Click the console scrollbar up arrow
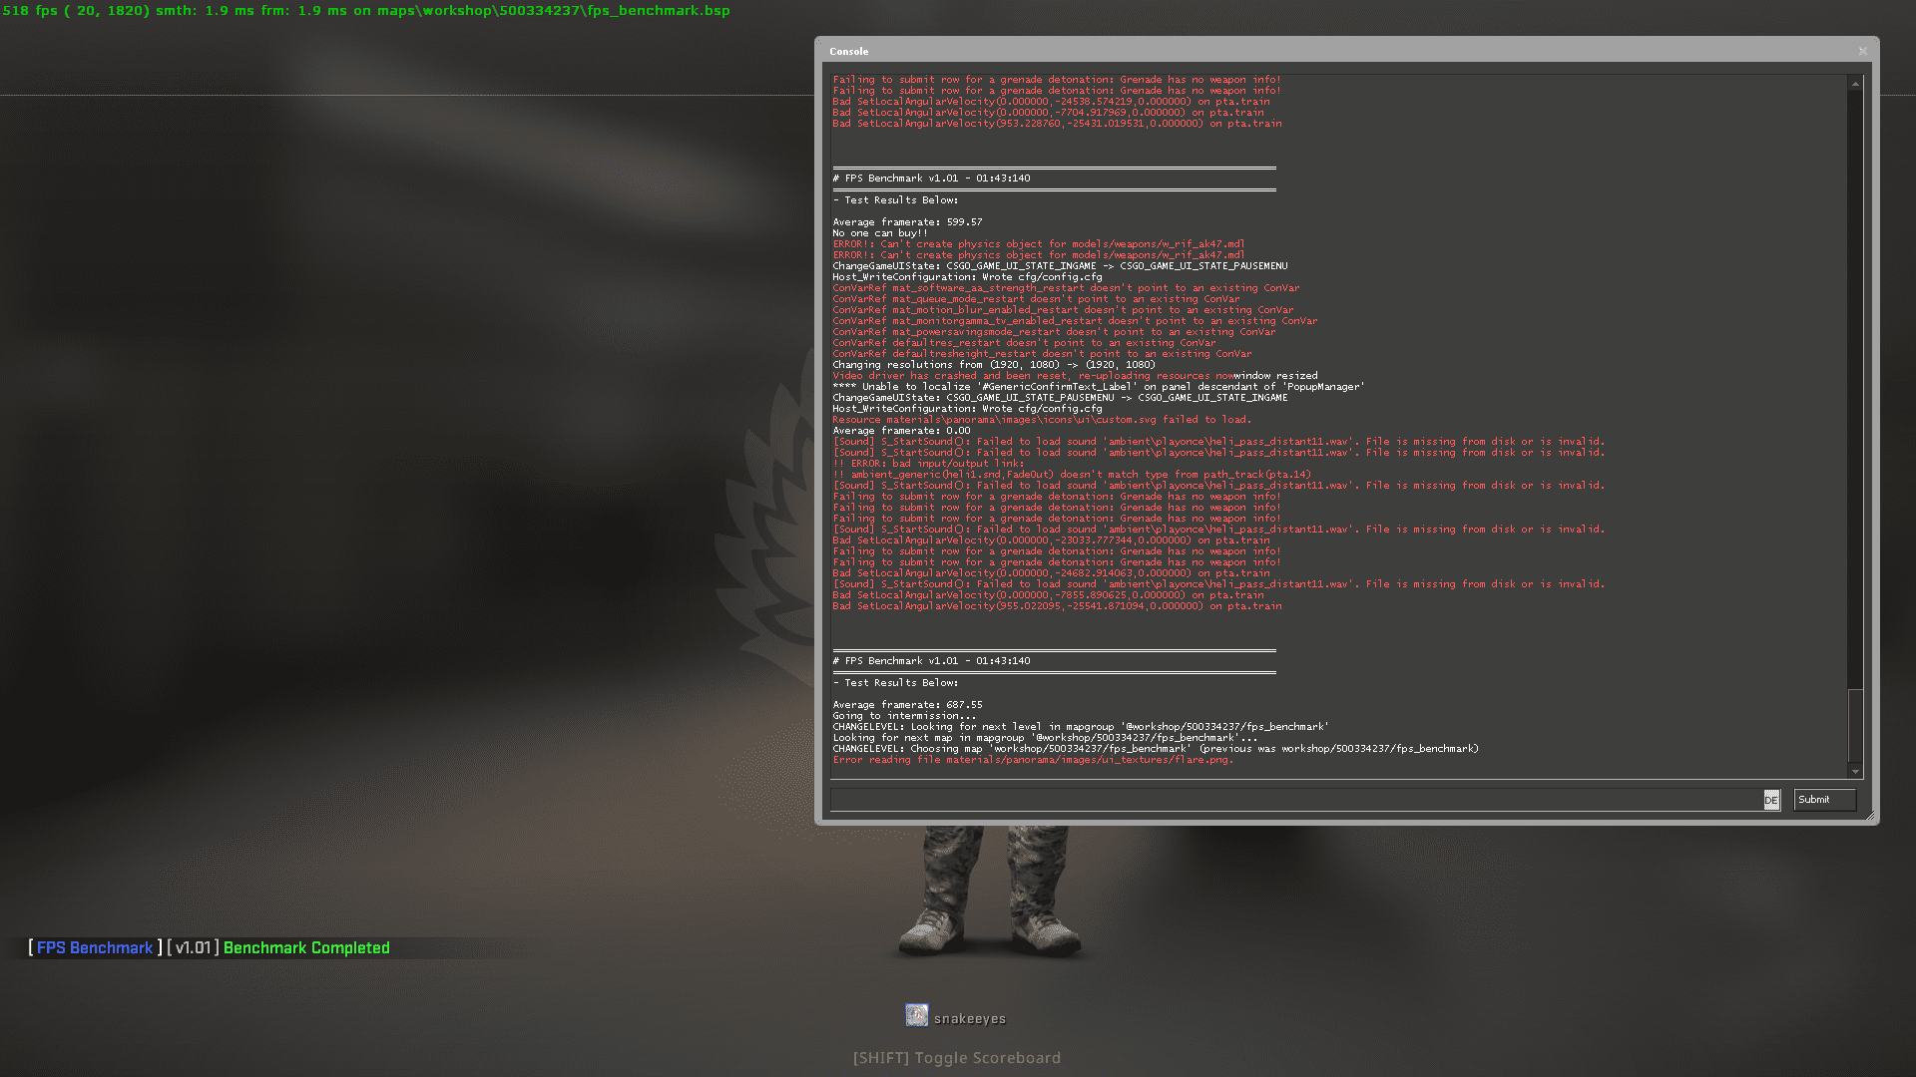Image resolution: width=1916 pixels, height=1077 pixels. [x=1855, y=84]
